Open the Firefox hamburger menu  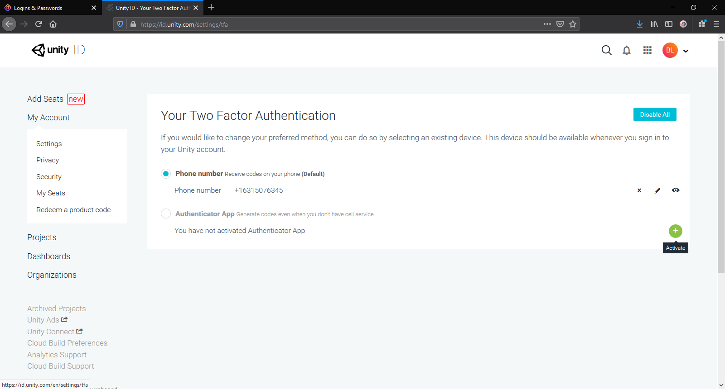[x=716, y=24]
